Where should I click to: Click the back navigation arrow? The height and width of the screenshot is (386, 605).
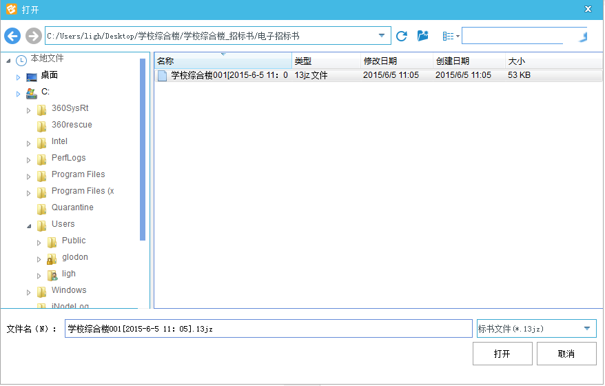12,36
